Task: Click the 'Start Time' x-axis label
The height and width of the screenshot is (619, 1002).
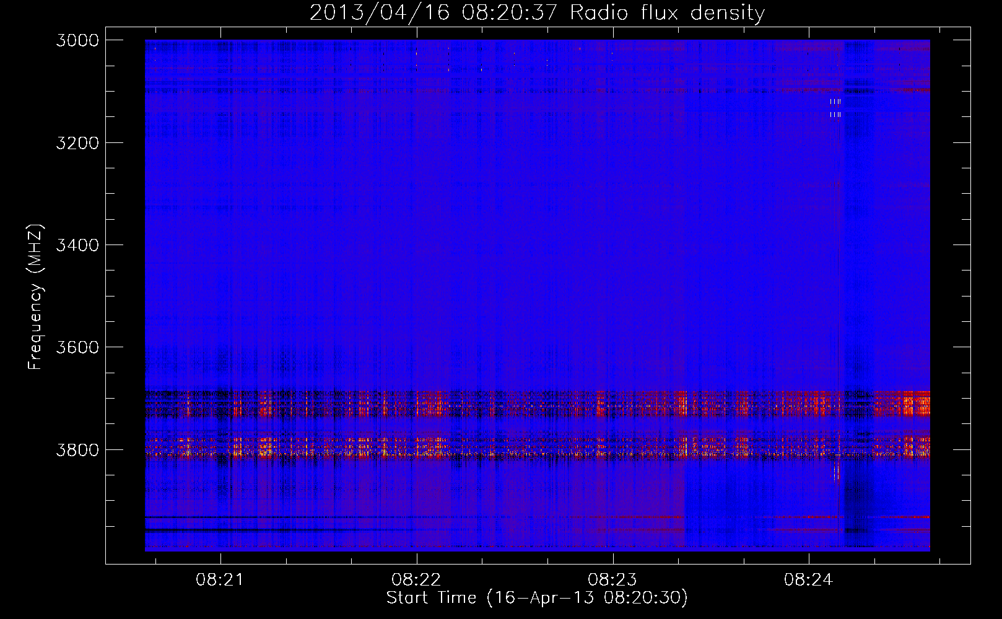Action: coord(536,598)
